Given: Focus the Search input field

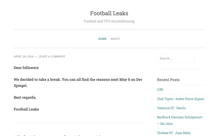Looking at the screenshot, I should click(x=175, y=58).
